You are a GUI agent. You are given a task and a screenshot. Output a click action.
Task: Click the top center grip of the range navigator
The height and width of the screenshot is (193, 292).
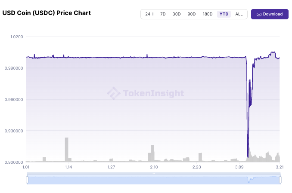(x=154, y=174)
